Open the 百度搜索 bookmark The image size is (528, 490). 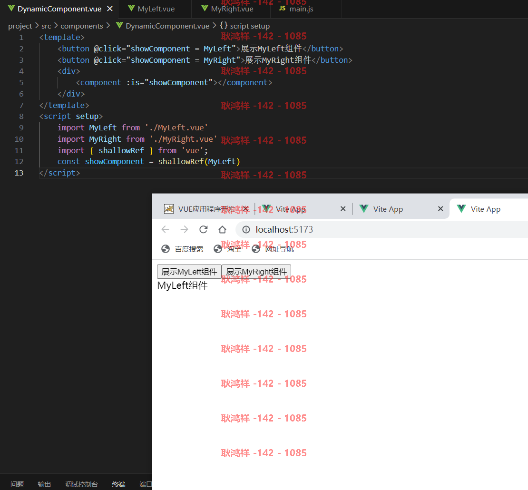(x=182, y=249)
